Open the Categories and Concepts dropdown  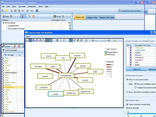[131, 11]
